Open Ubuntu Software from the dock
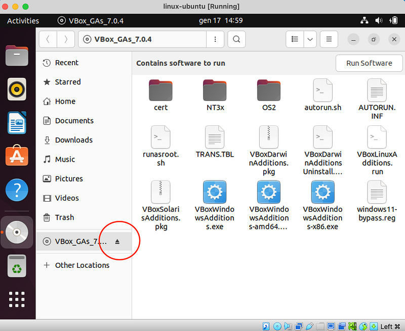405x331 pixels. click(17, 156)
